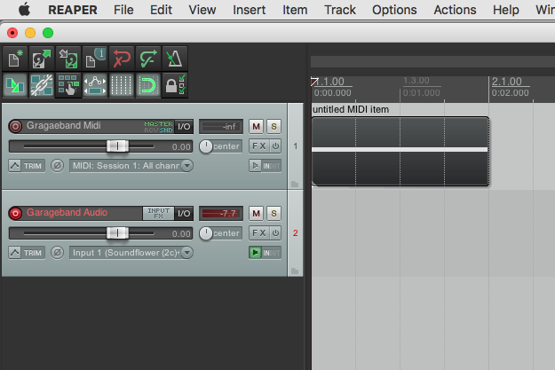Open the Track menu
This screenshot has width=555, height=370.
(x=340, y=10)
